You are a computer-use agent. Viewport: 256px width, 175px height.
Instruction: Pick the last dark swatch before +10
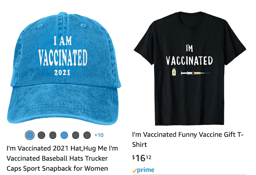pos(87,135)
